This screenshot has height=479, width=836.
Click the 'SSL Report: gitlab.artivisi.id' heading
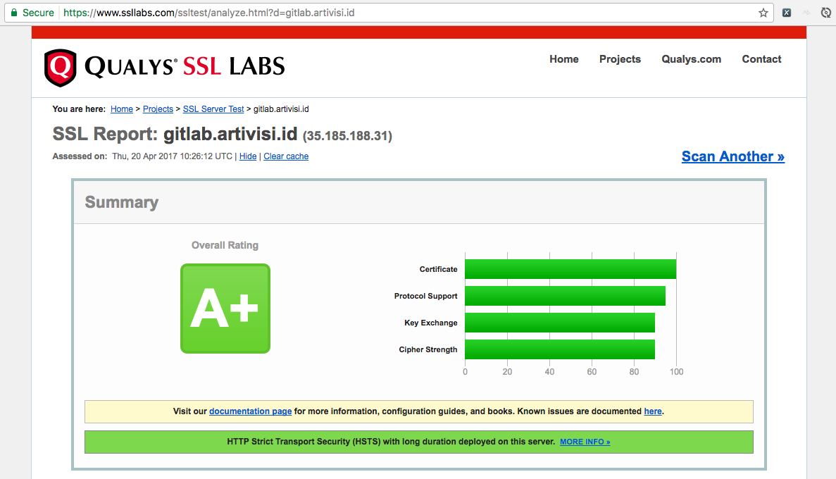coord(175,134)
